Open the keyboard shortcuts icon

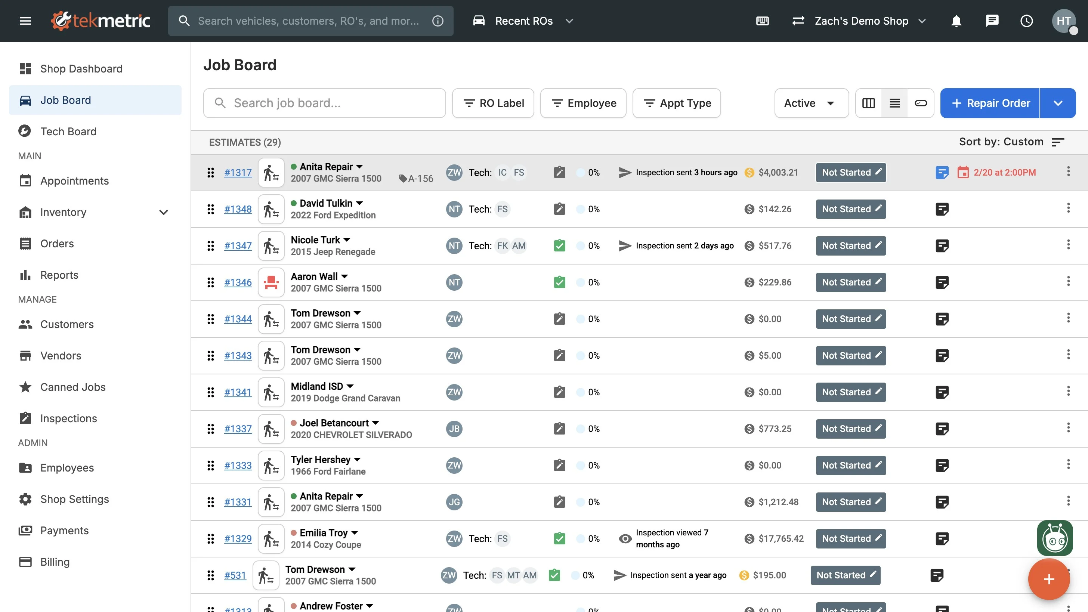[x=762, y=21]
